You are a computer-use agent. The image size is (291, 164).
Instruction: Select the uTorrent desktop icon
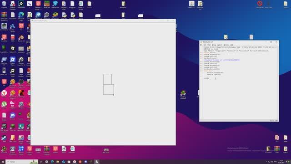4,105
